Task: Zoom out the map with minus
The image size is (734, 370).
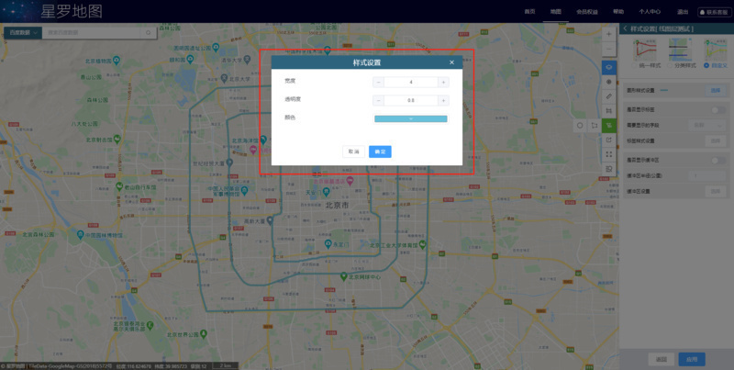Action: tap(609, 49)
